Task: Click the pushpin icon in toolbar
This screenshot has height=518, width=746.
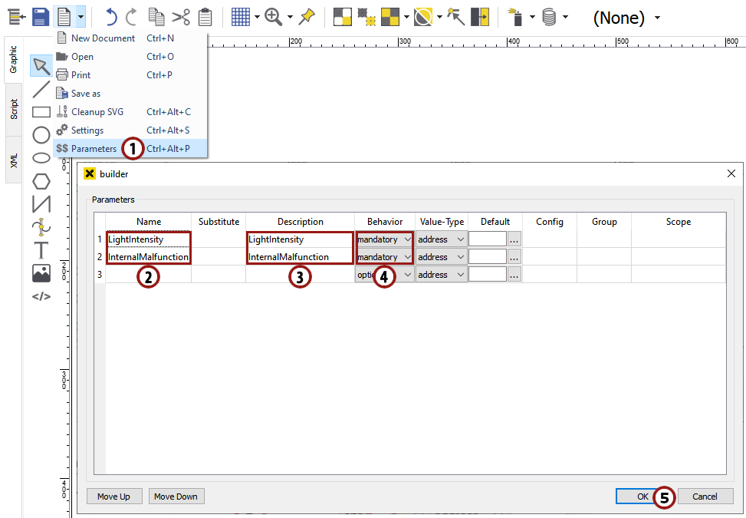Action: pos(307,17)
